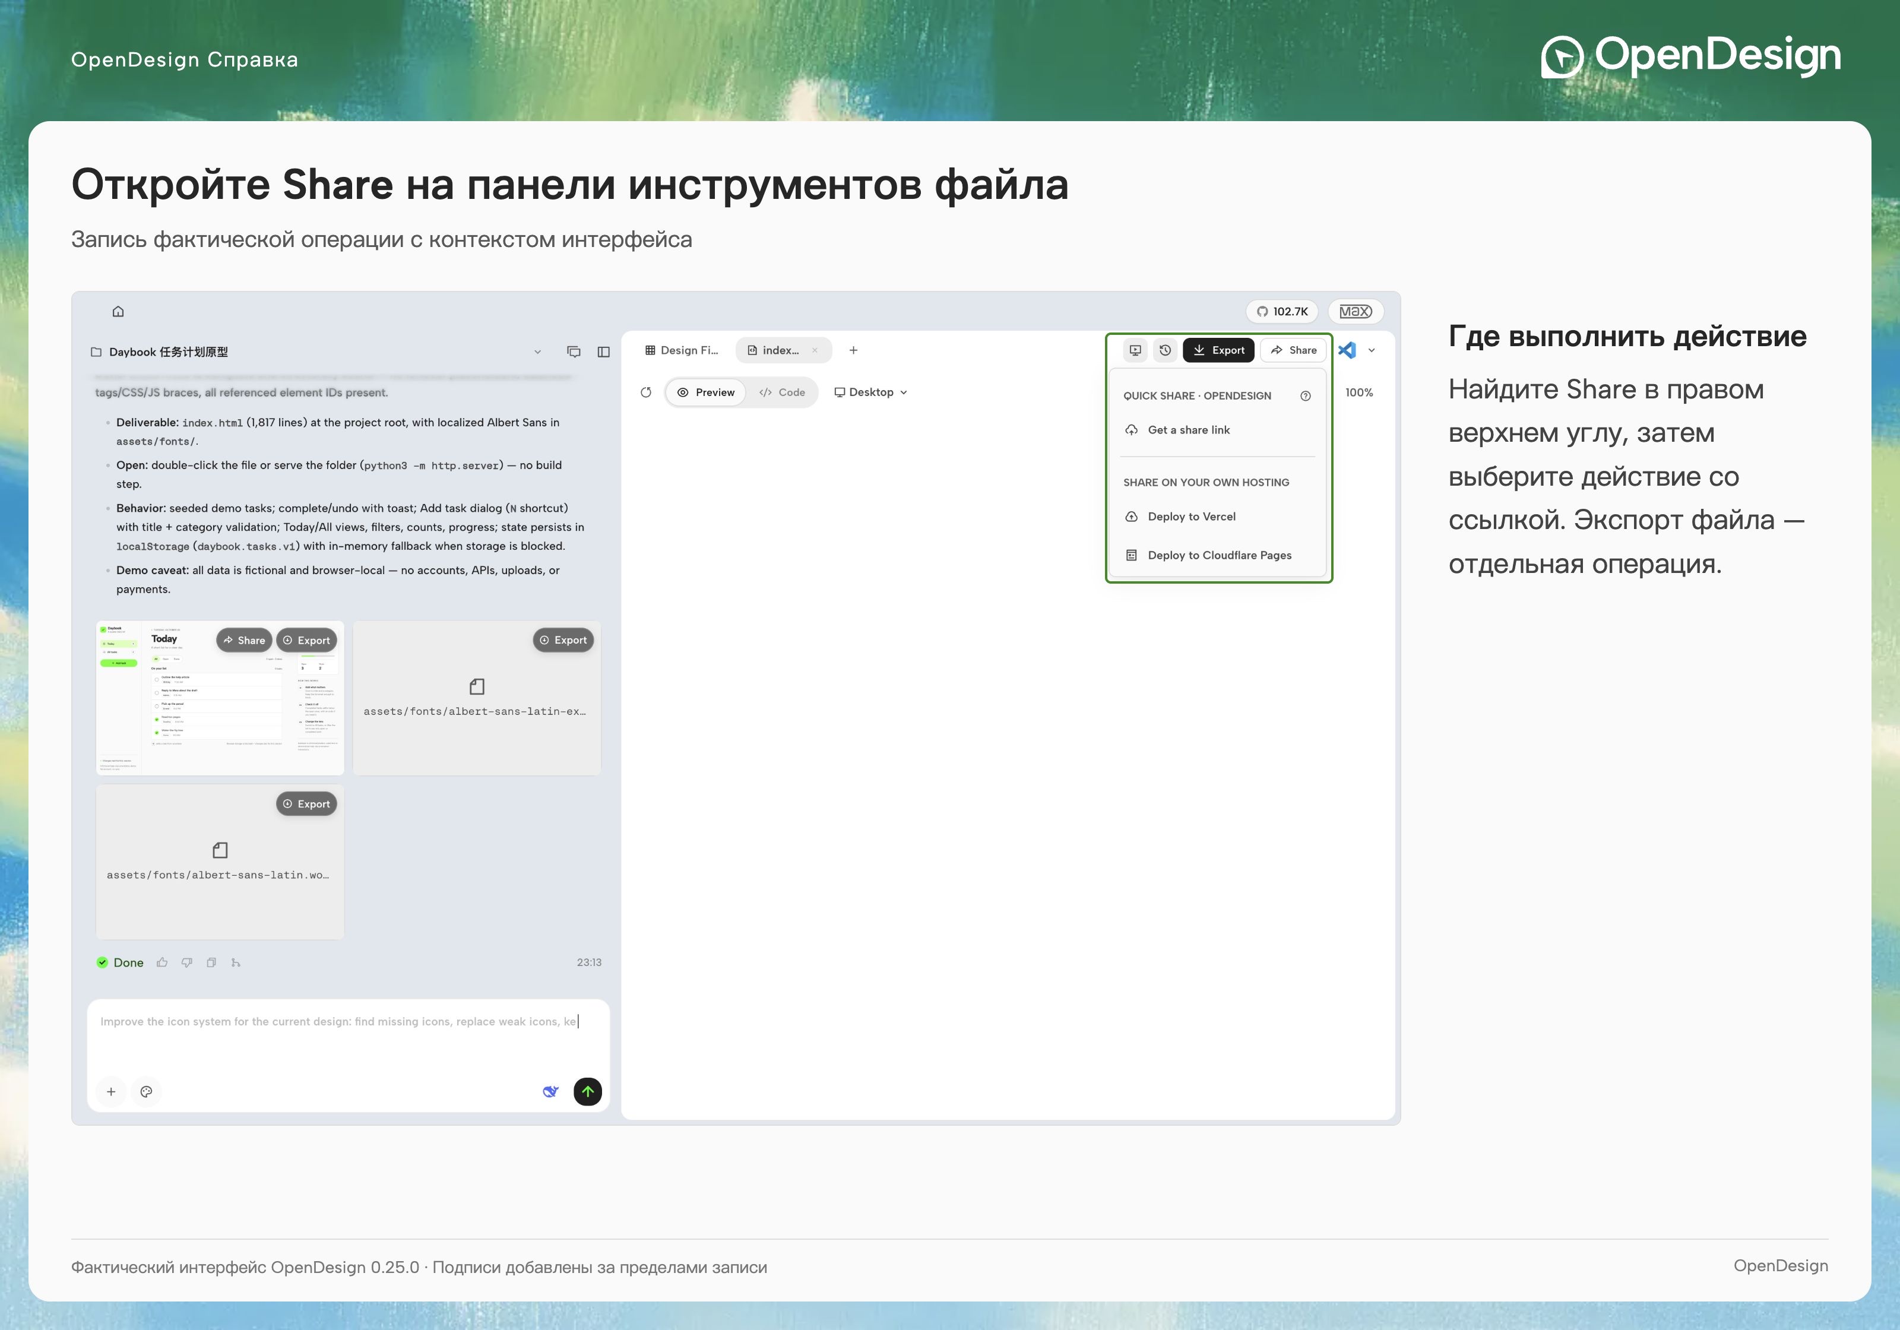1900x1330 pixels.
Task: Add a new tab with plus
Action: [853, 350]
